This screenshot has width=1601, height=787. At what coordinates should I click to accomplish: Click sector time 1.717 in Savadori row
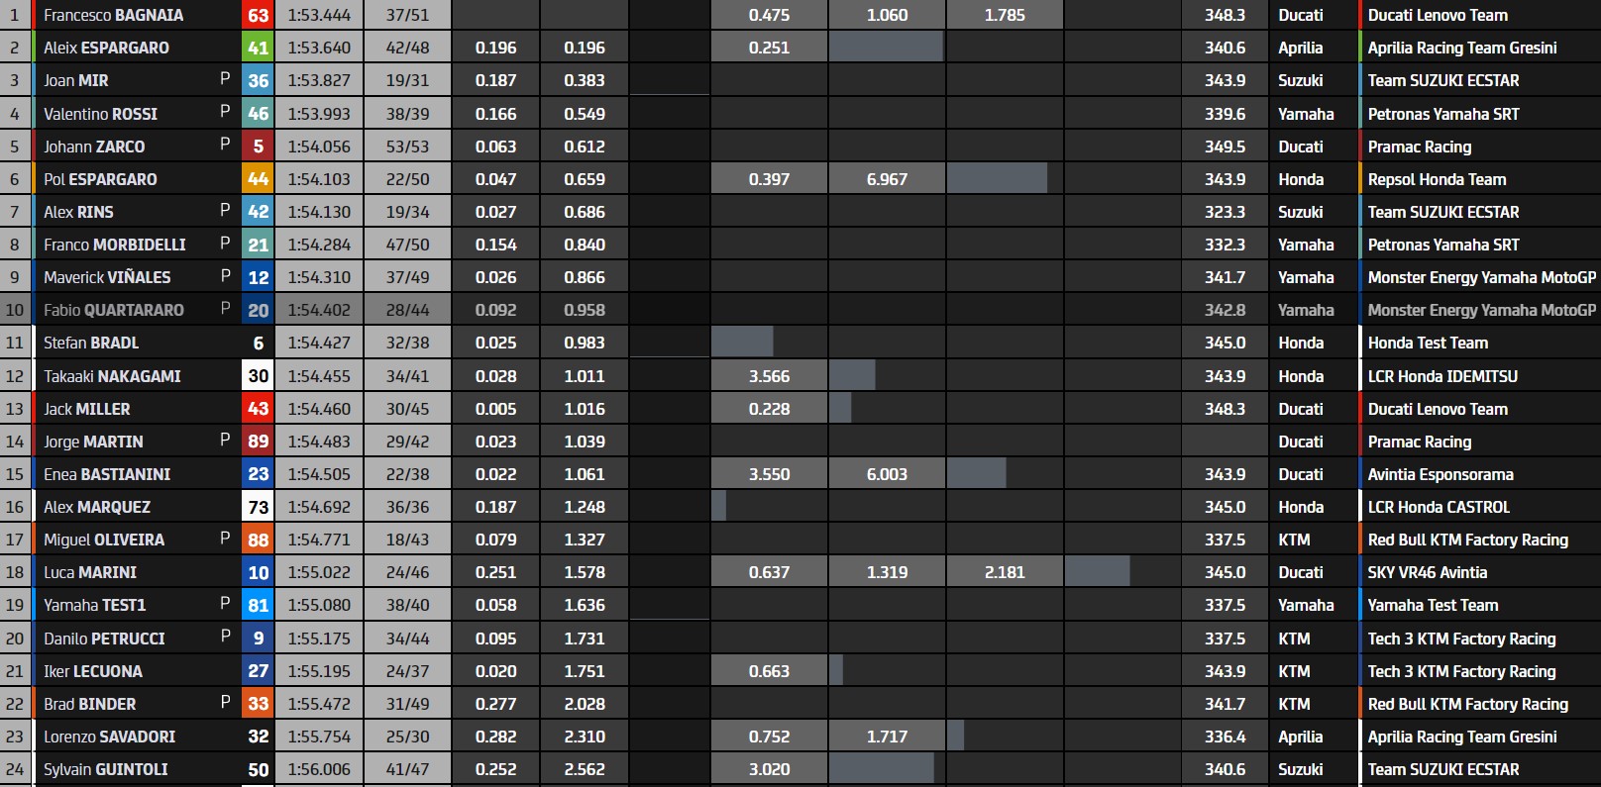click(887, 737)
